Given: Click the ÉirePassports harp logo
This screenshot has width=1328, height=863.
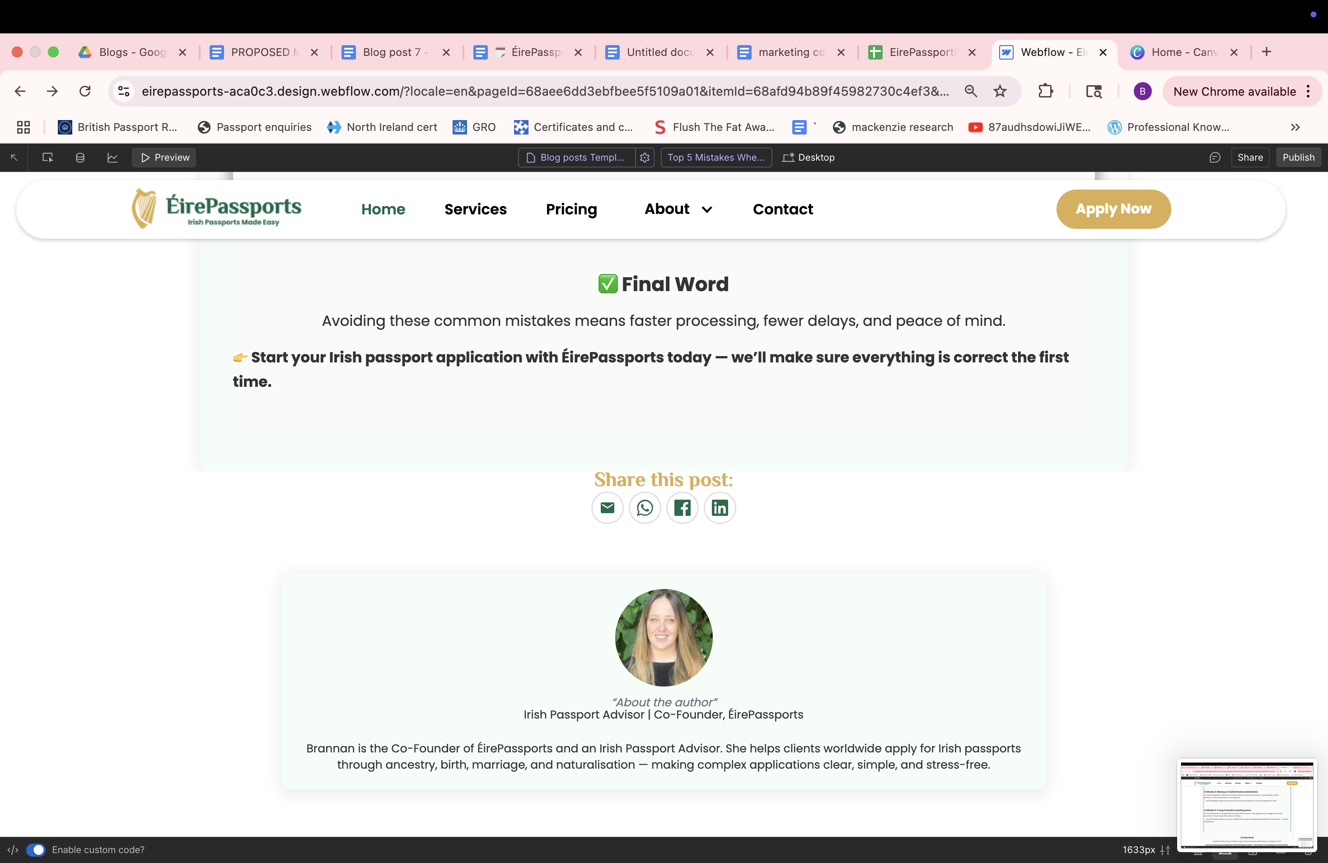Looking at the screenshot, I should click(216, 209).
